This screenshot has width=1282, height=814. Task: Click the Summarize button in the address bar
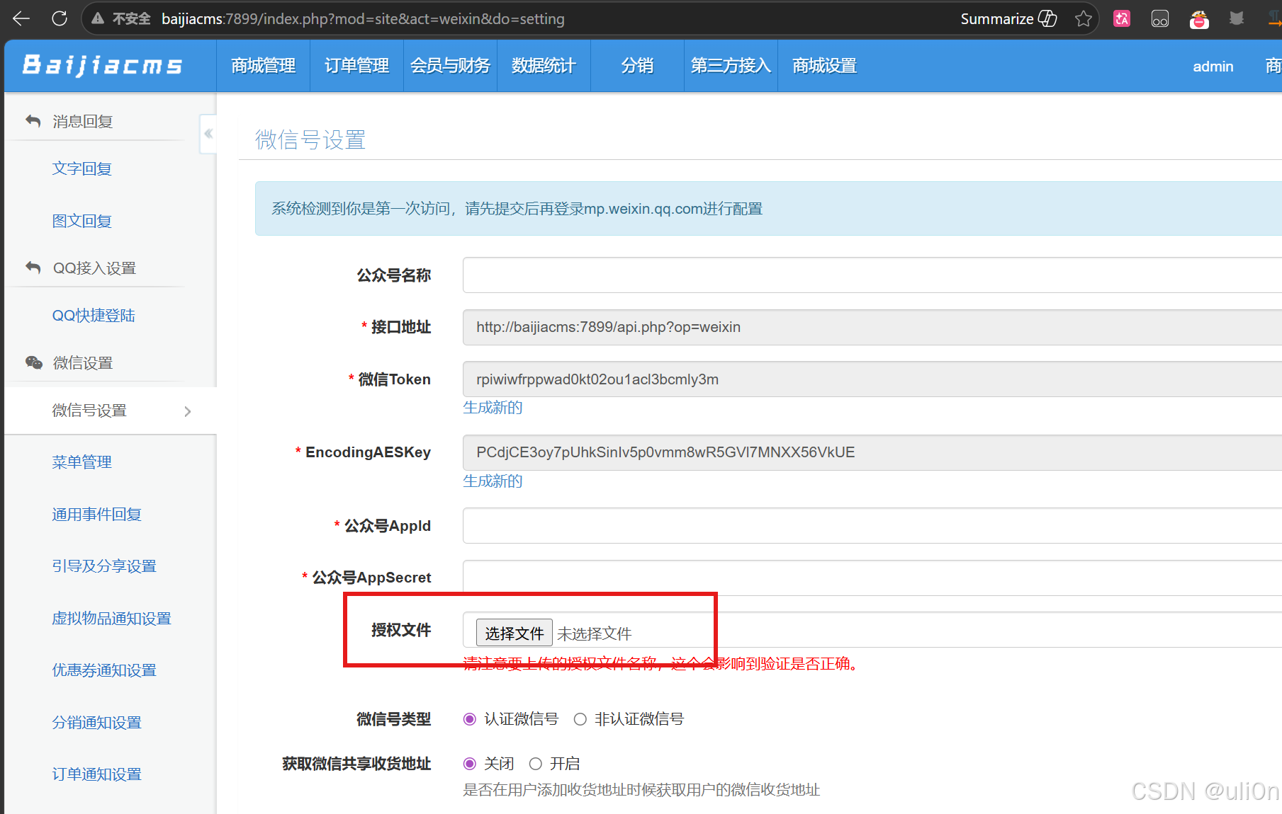pyautogui.click(x=1008, y=19)
